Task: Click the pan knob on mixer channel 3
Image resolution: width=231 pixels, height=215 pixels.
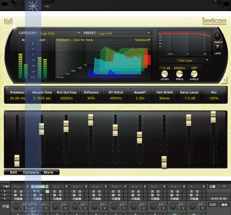Action: (55, 206)
